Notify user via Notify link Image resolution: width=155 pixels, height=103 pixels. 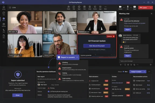pos(148,93)
